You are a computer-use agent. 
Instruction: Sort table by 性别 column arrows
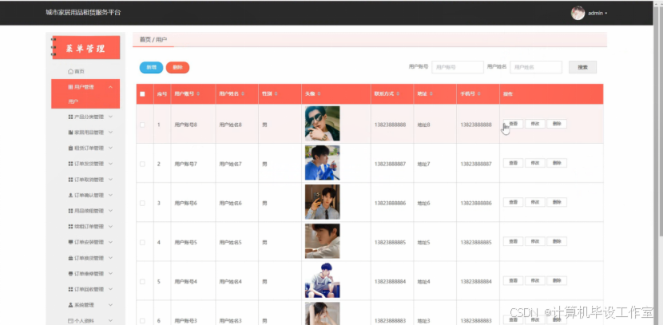276,93
